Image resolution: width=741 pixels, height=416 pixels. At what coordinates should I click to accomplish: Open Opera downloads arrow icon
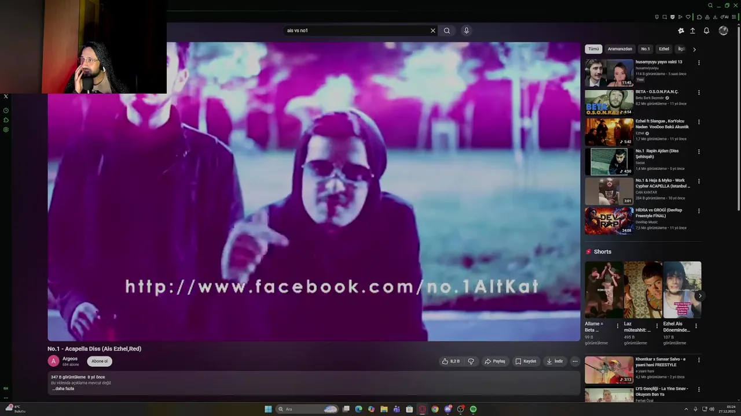tap(715, 17)
